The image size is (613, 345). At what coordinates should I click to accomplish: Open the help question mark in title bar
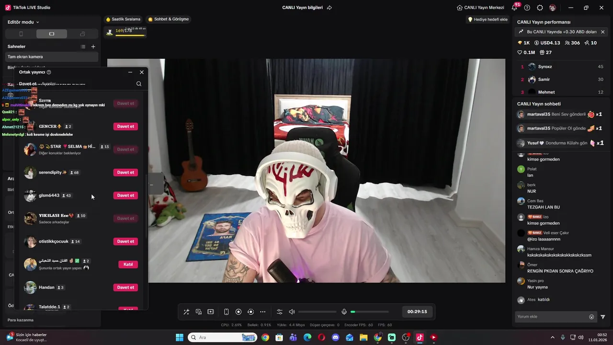coord(527,8)
